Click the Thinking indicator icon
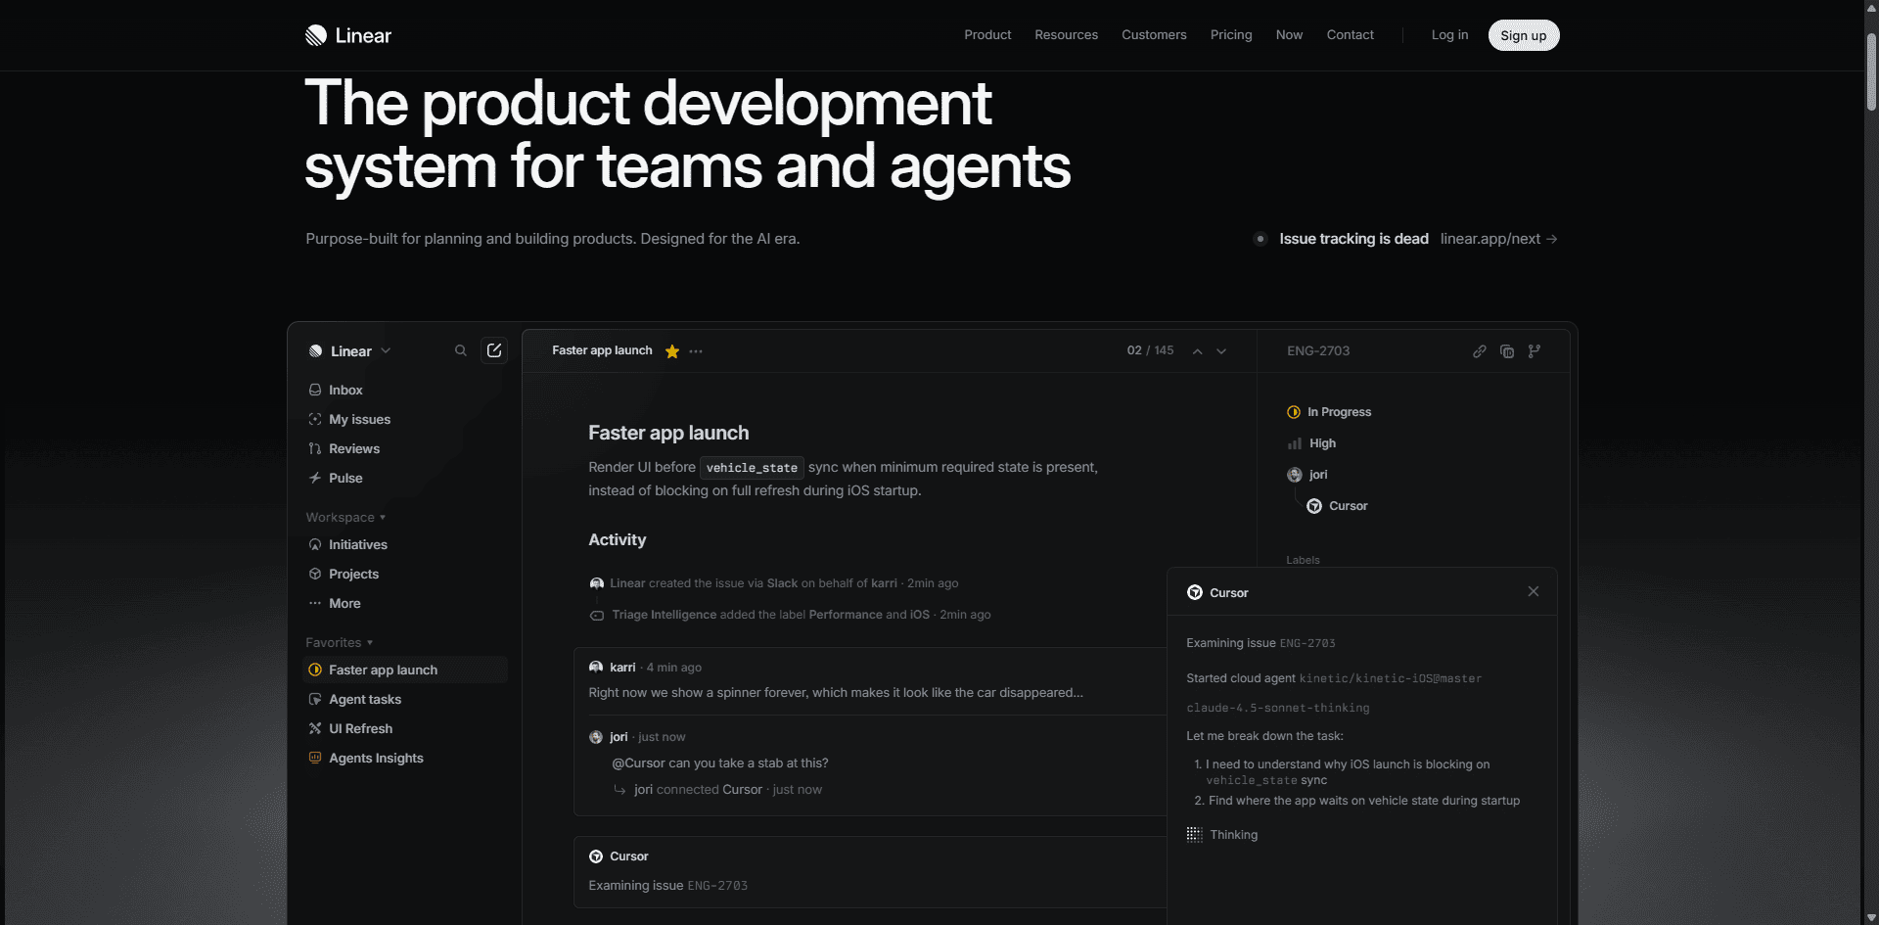This screenshot has width=1879, height=925. click(x=1195, y=834)
